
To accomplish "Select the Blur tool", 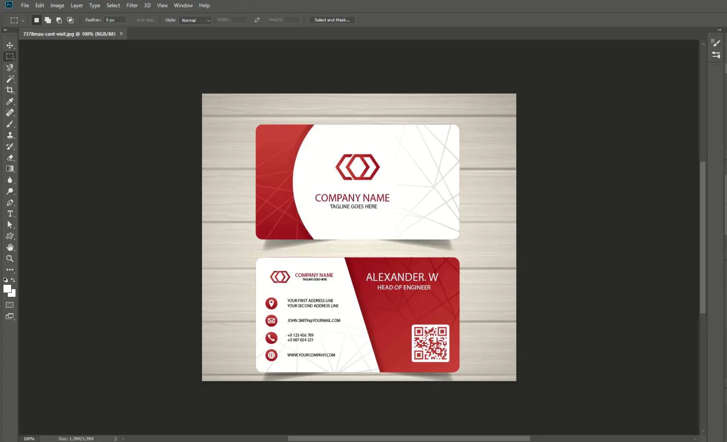I will [10, 180].
